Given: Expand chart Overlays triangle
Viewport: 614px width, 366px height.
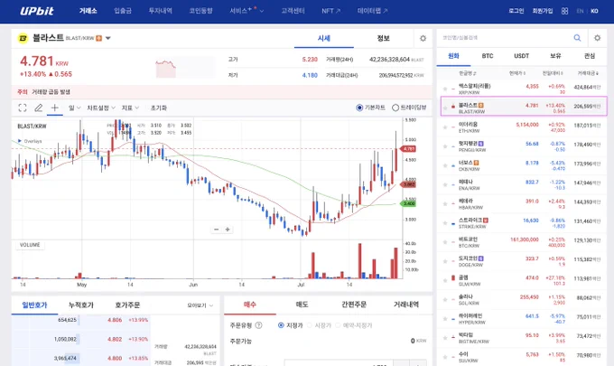Looking at the screenshot, I should pyautogui.click(x=20, y=141).
